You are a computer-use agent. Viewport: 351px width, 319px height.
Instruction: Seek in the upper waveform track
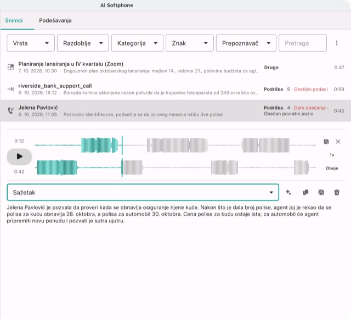[x=175, y=145]
